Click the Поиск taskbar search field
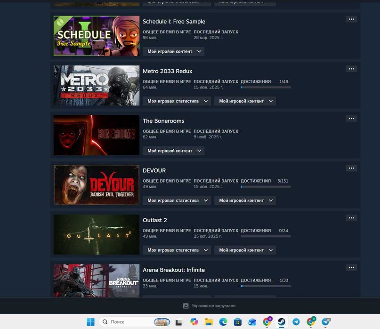Screen dimensions: 380x329 (135, 322)
